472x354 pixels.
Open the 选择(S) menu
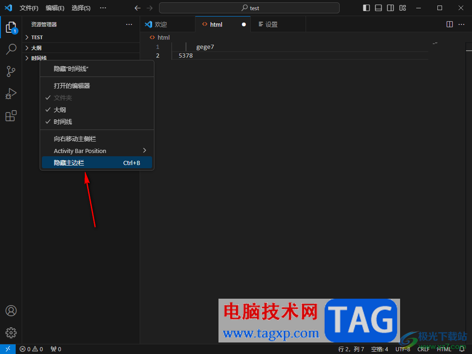[x=81, y=8]
